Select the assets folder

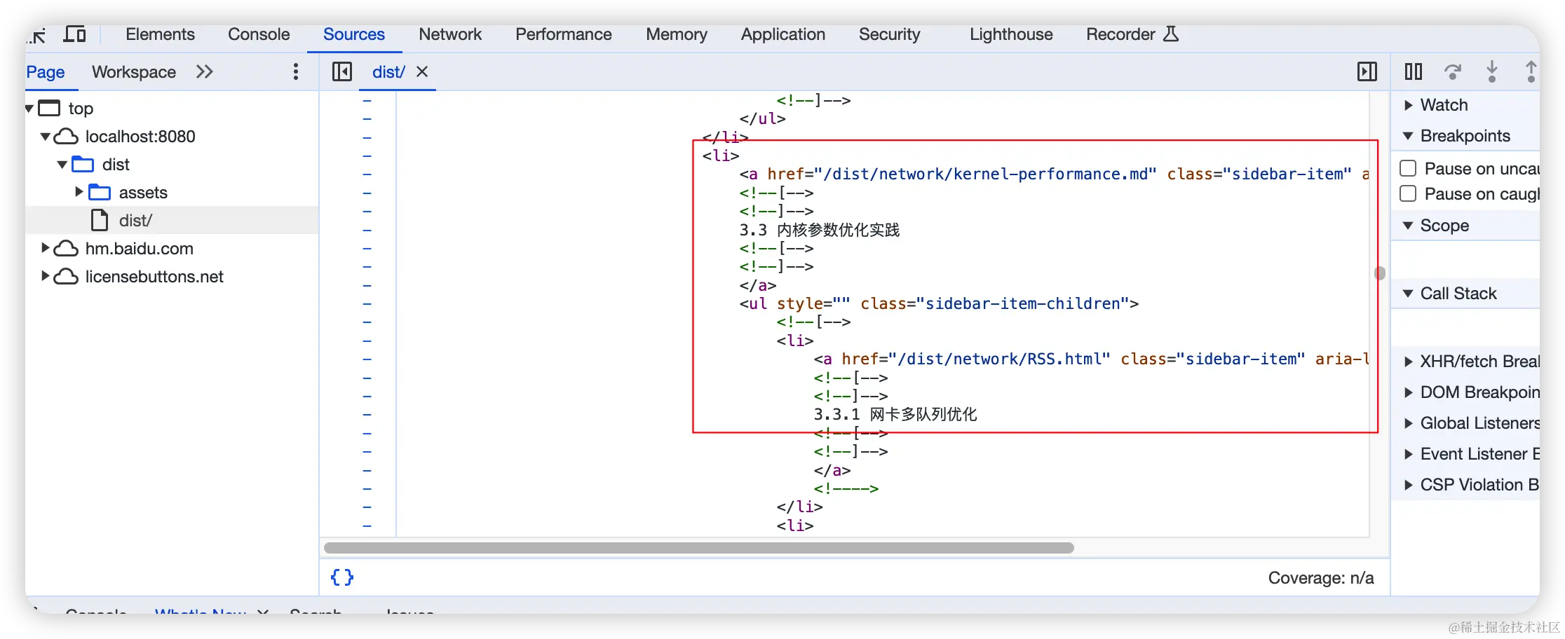click(143, 193)
